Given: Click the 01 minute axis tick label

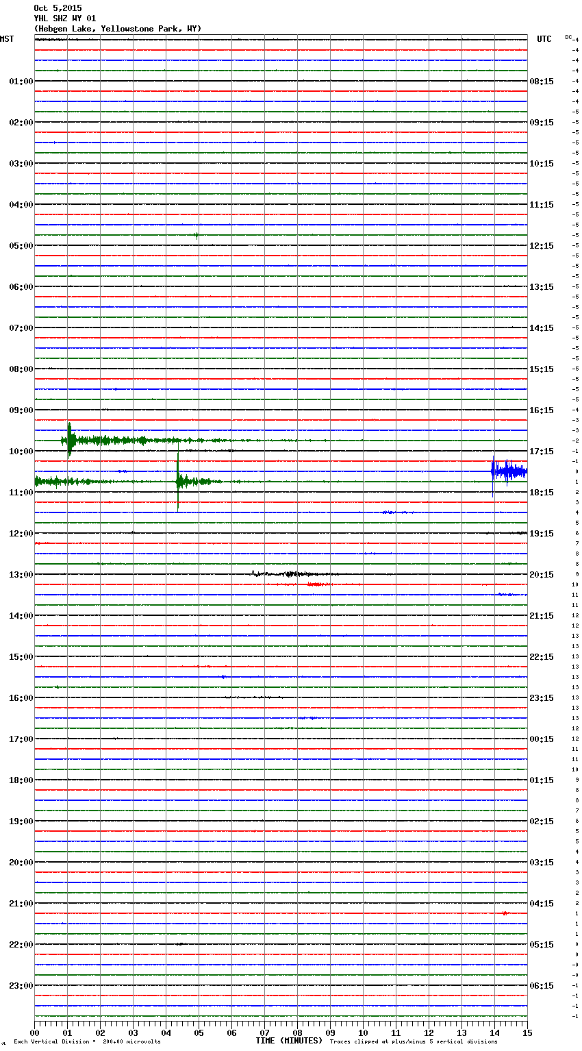Looking at the screenshot, I should [x=67, y=1033].
